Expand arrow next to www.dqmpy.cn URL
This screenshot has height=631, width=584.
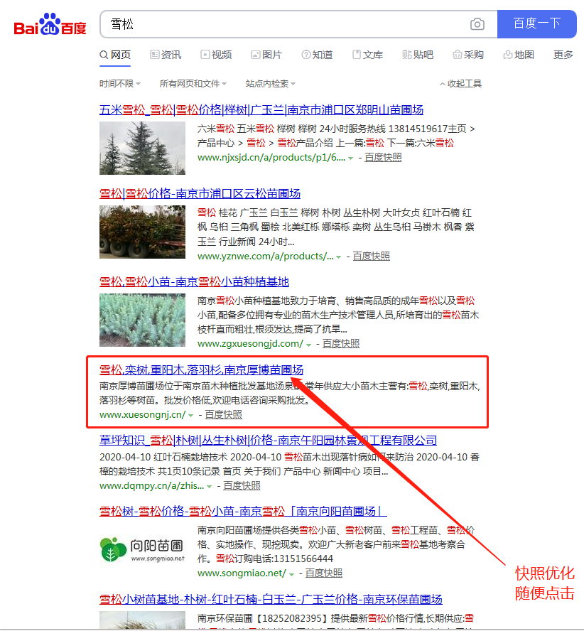[x=210, y=487]
